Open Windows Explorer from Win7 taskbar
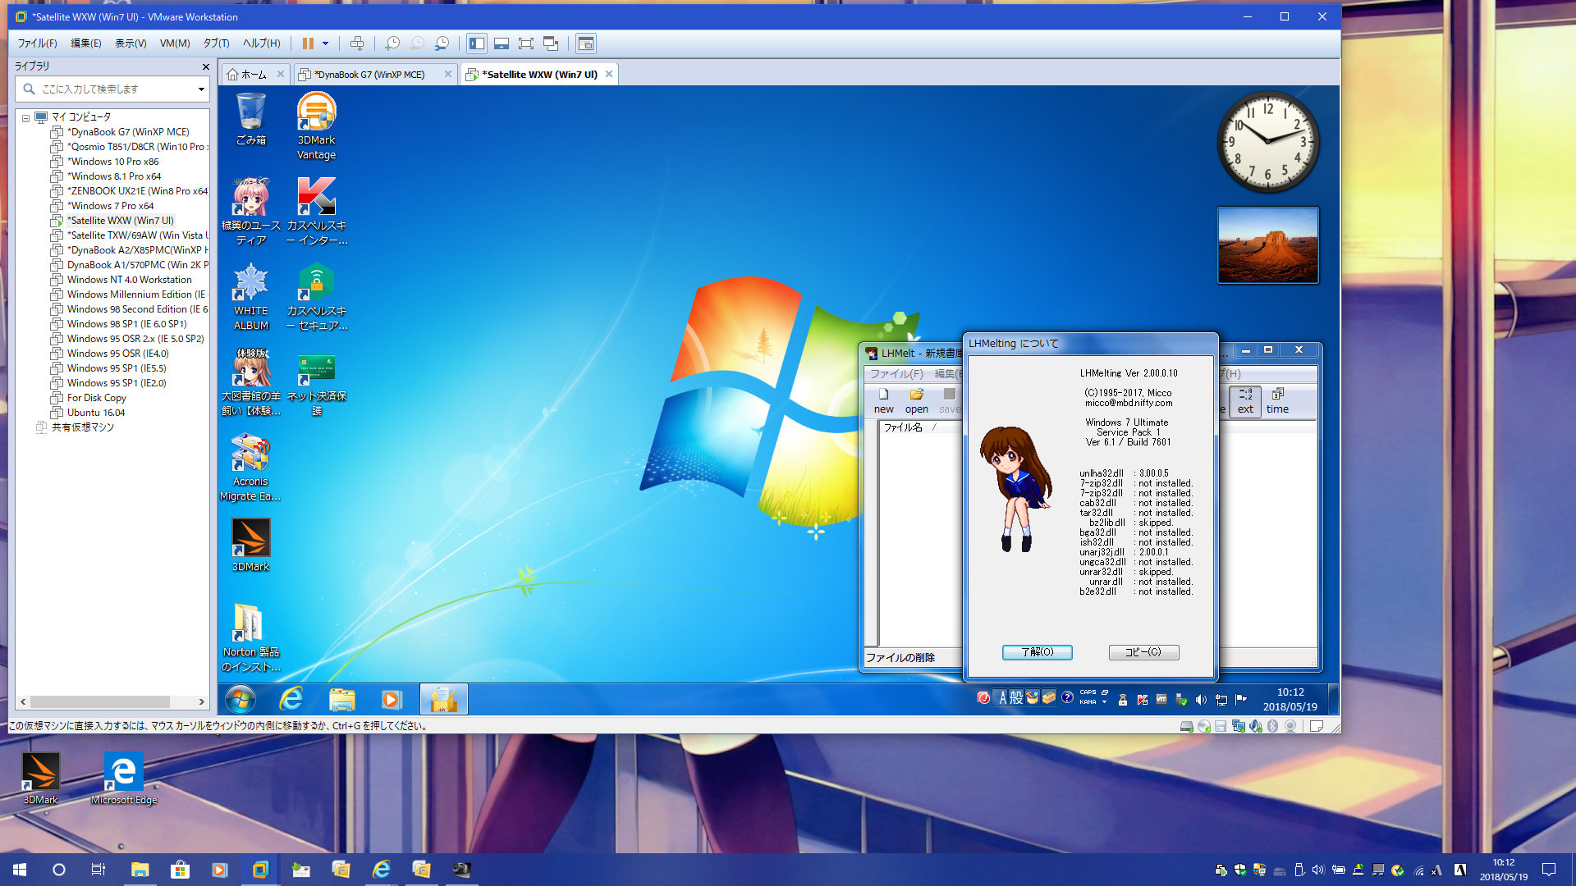 (342, 700)
